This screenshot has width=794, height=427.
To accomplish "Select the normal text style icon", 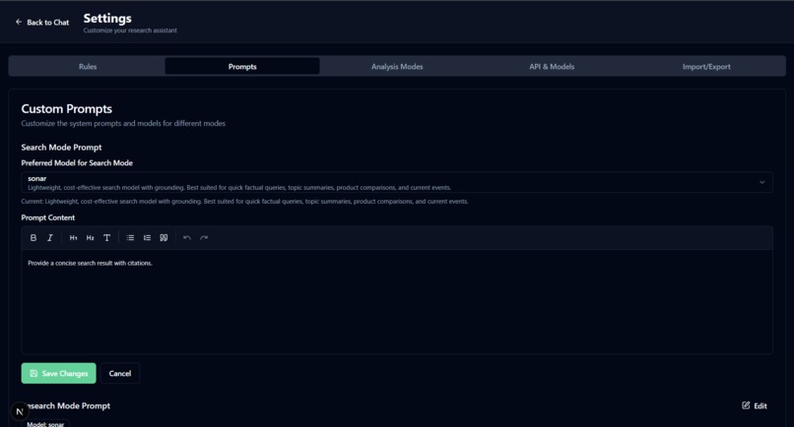I will tap(106, 238).
